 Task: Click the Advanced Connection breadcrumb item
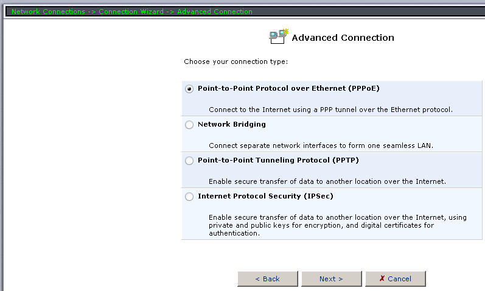[x=215, y=12]
